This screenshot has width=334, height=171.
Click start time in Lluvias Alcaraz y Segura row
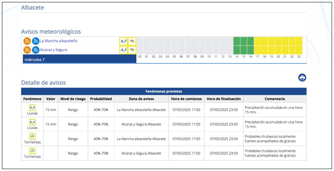(x=186, y=124)
